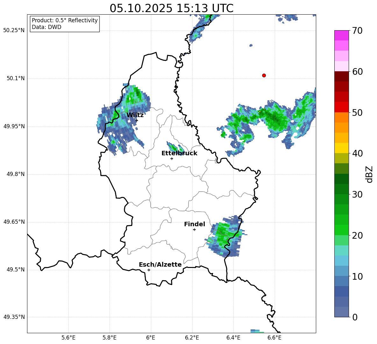The height and width of the screenshot is (344, 377).
Task: Click the dark red colorbar segment below 60
Action: pos(341,76)
